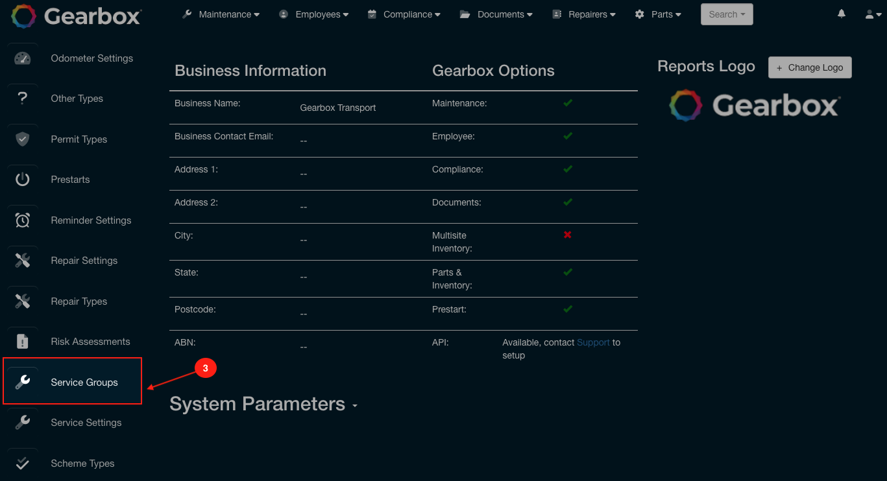Go to Scheme Types in sidebar
This screenshot has width=887, height=481.
coord(82,463)
